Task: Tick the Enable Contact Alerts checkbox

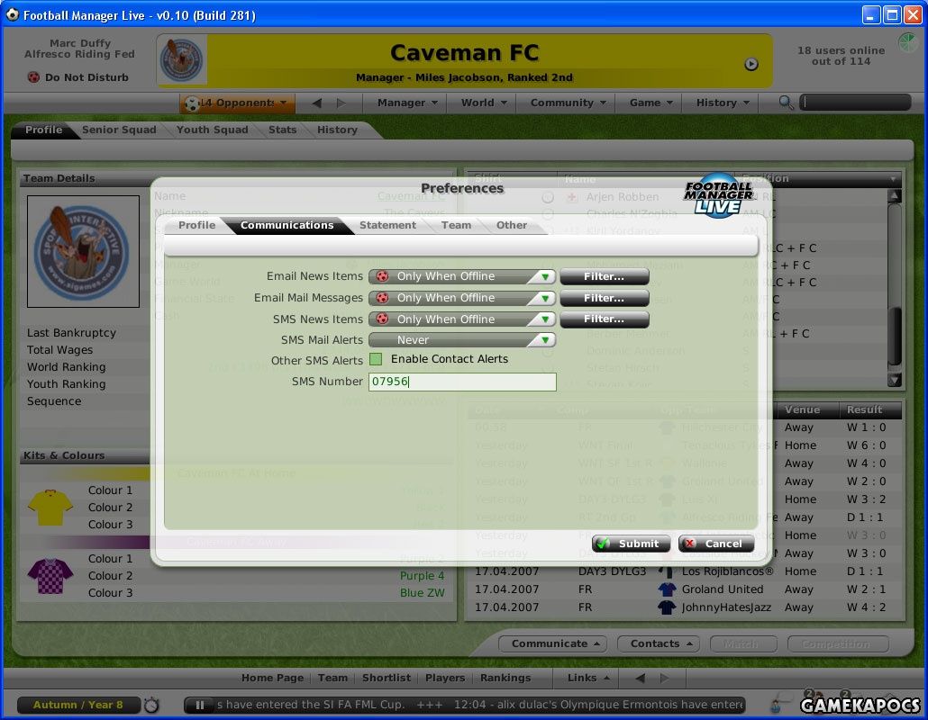Action: point(376,359)
